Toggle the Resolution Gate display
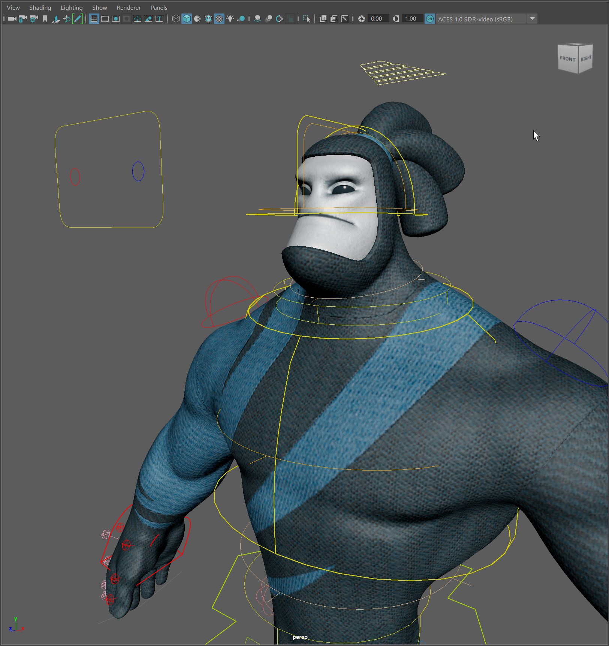 coord(116,19)
